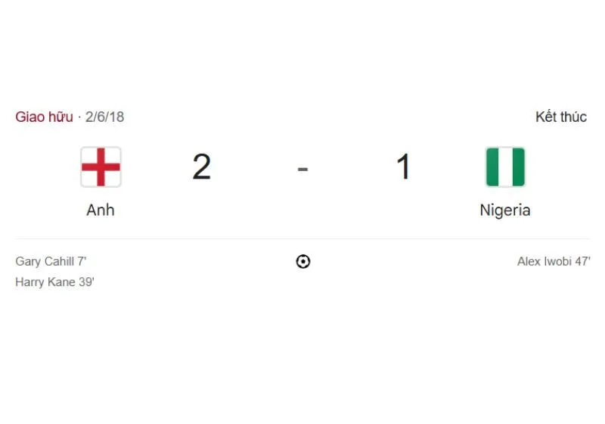The height and width of the screenshot is (424, 605).
Task: Click the red cross center on England's flag
Action: tap(101, 167)
